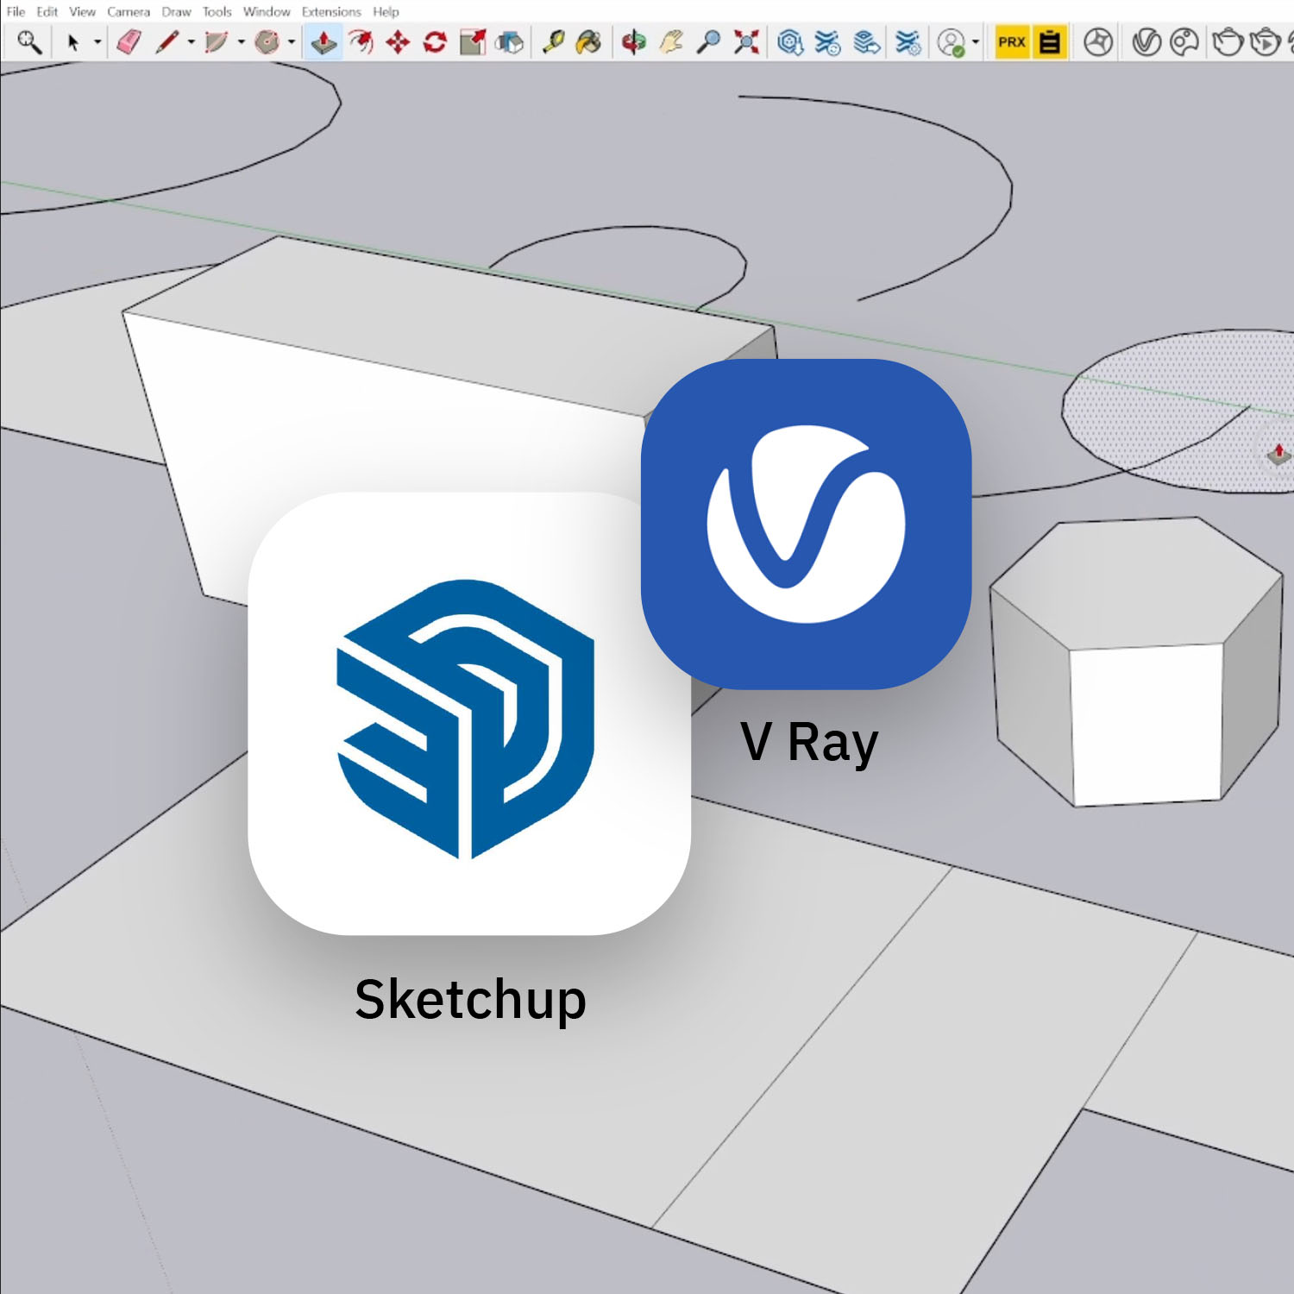Click the user account icon
This screenshot has width=1294, height=1294.
click(952, 42)
